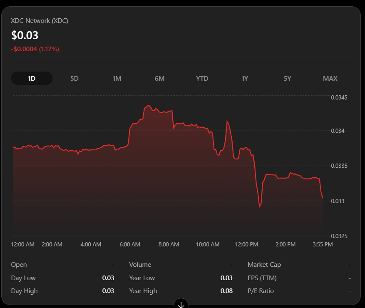365x308 pixels.
Task: Click the 12:00 AM axis label
Action: (x=22, y=244)
